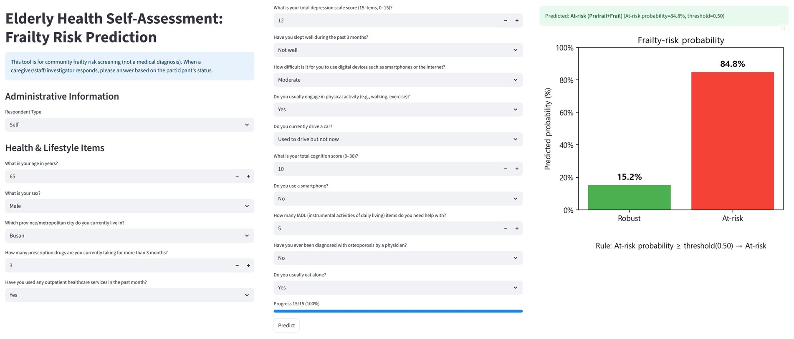This screenshot has width=794, height=339.
Task: Open the sex selection dropdown
Action: point(129,206)
